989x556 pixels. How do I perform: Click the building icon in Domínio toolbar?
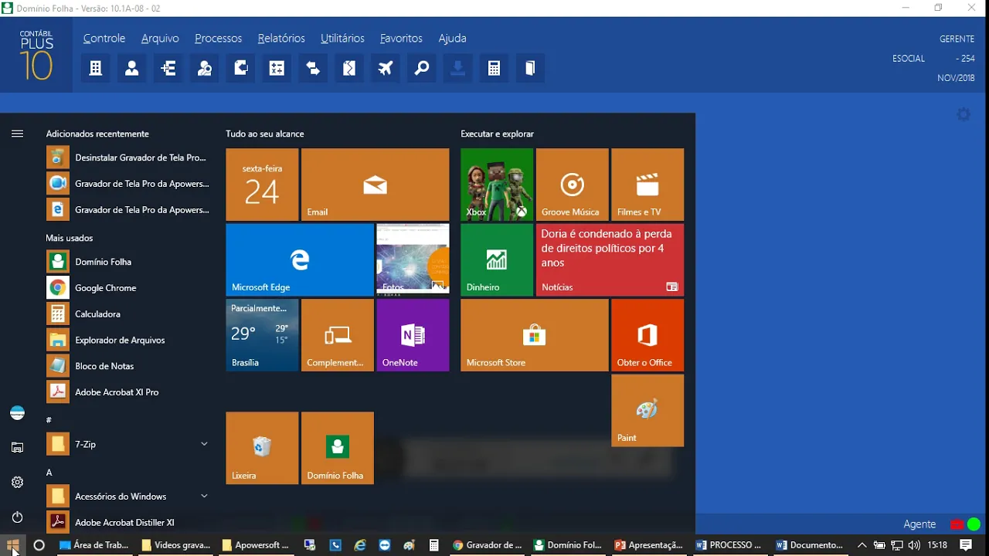click(x=96, y=69)
